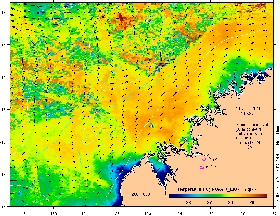This screenshot has height=216, width=280.
Task: Click the '(0.1m contours)' legend text
Action: 249,129
